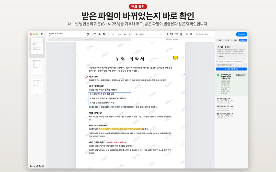Image resolution: width=276 pixels, height=172 pixels.
Task: Select 물품공급계약서_날인.pdf history entry
Action: point(231,116)
